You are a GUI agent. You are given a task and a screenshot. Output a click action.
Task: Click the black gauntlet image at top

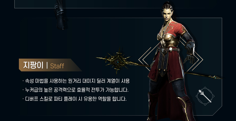(x=60, y=15)
